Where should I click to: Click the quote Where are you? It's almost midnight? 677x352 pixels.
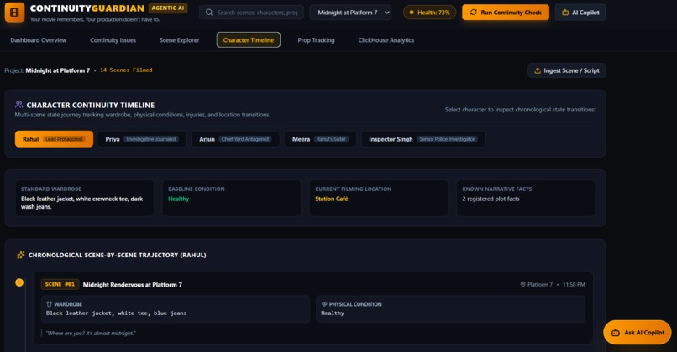tap(91, 333)
